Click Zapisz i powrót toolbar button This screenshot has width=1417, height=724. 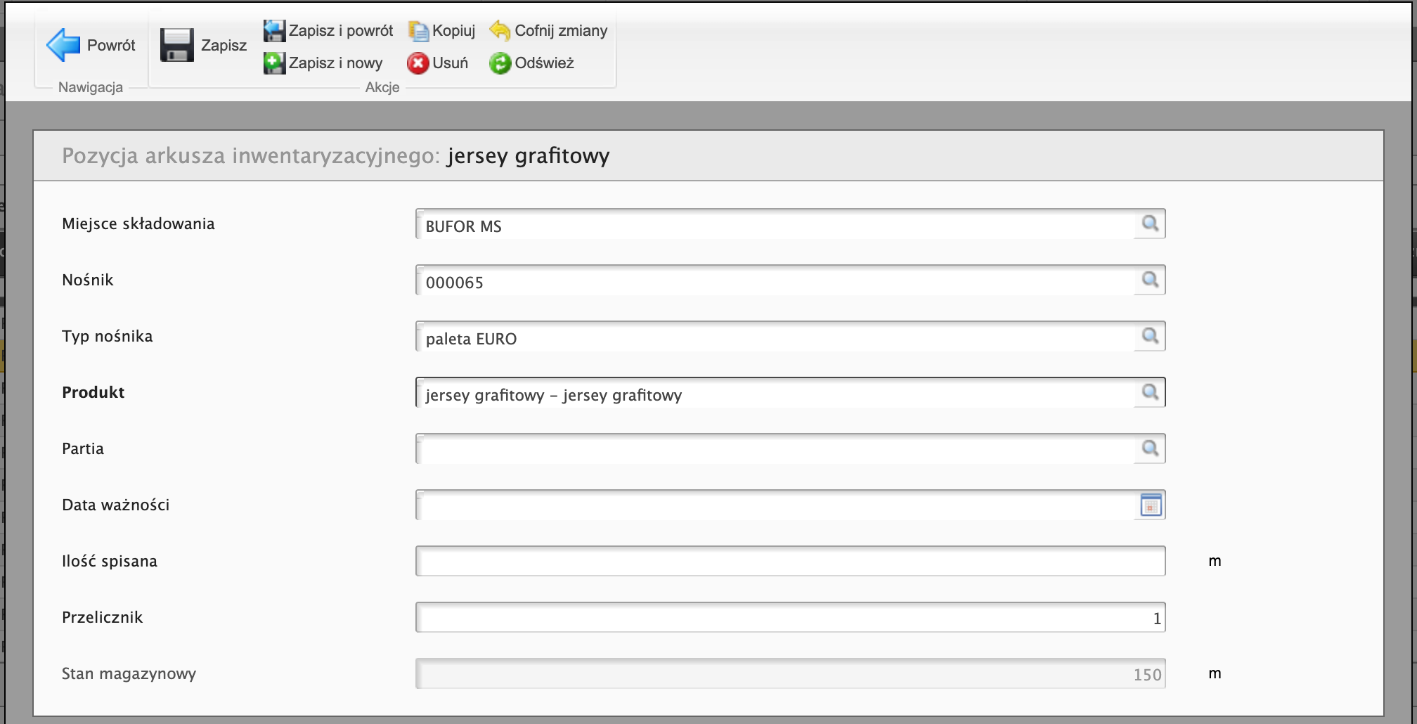(329, 30)
